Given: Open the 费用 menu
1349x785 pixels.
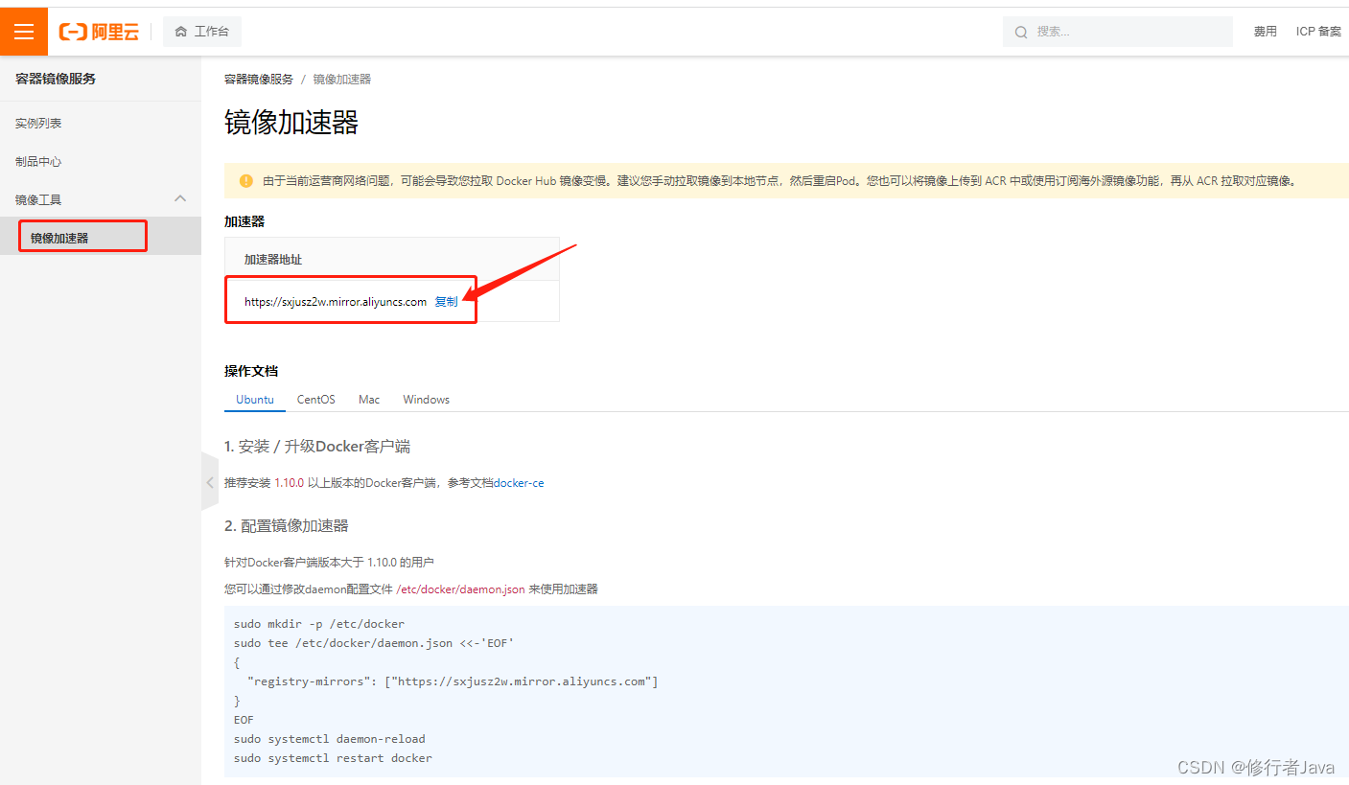Looking at the screenshot, I should click(1266, 32).
